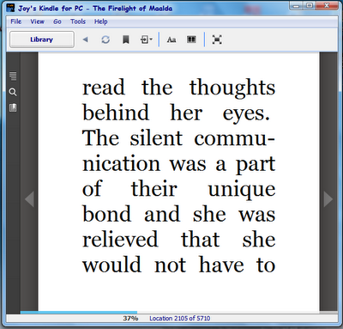Toggle multi-column view icon
The image size is (343, 329).
[x=191, y=40]
